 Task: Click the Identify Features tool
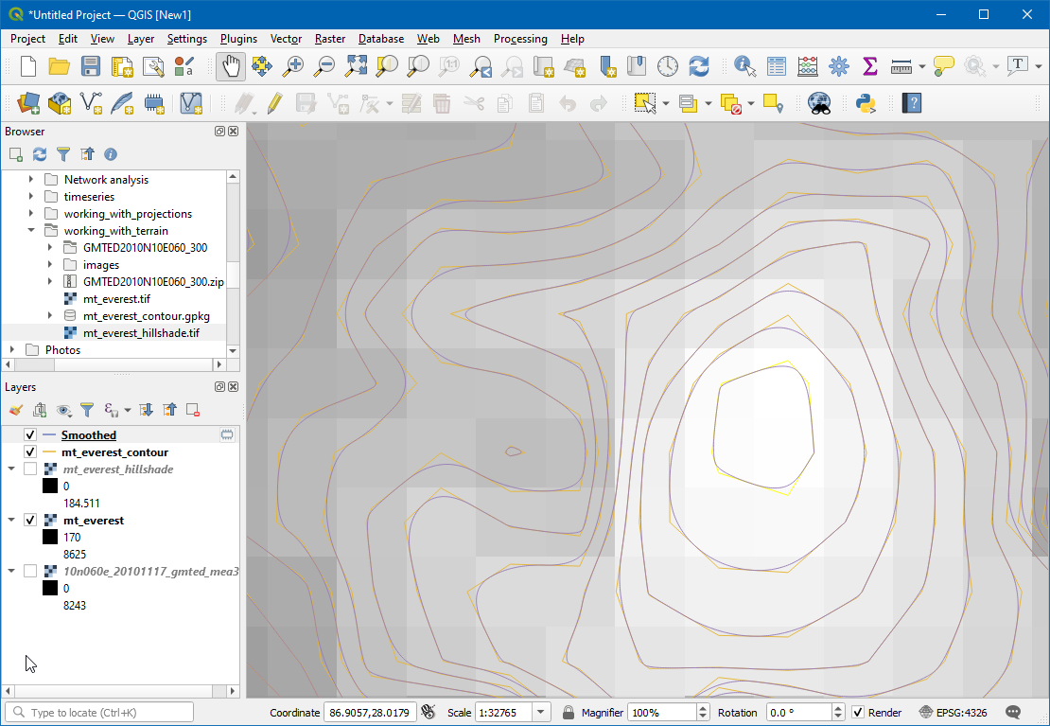[x=745, y=66]
